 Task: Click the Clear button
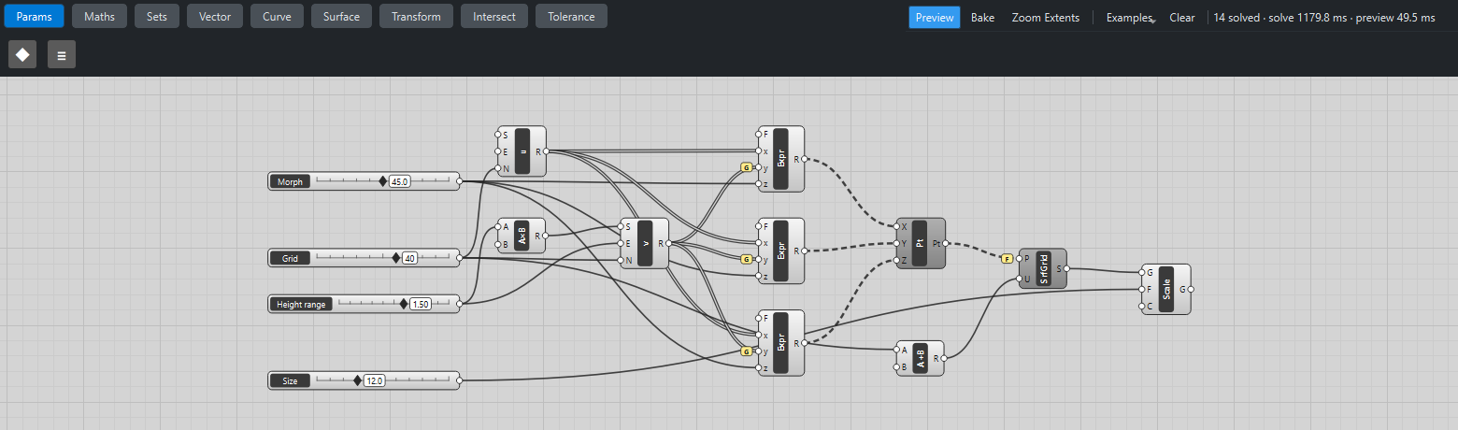1182,17
